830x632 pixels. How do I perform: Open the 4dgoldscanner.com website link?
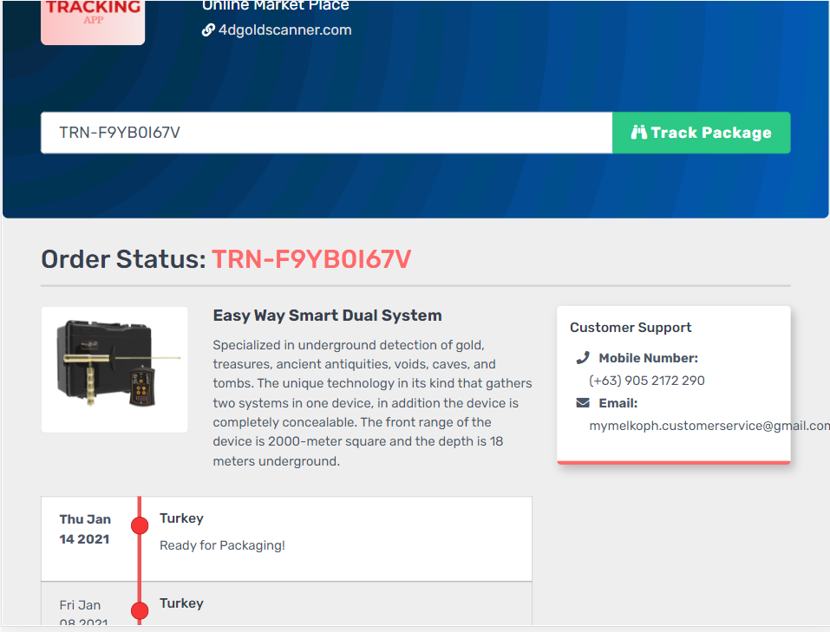[x=284, y=30]
